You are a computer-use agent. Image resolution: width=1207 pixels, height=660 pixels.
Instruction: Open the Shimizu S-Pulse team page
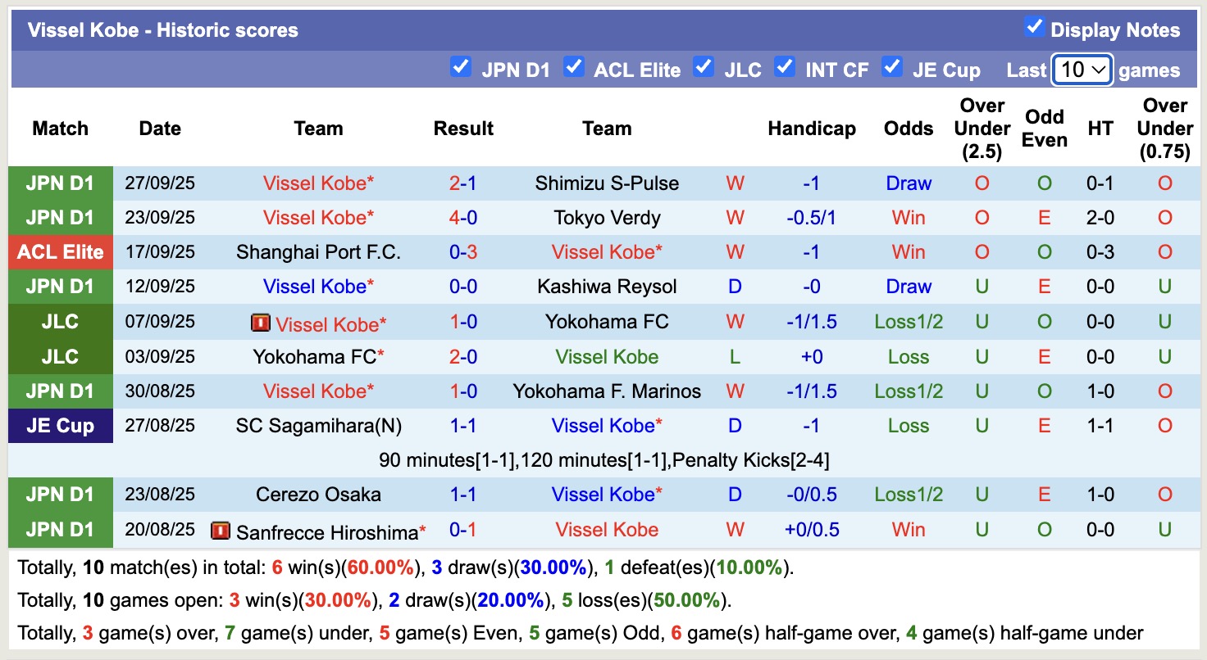coord(607,183)
